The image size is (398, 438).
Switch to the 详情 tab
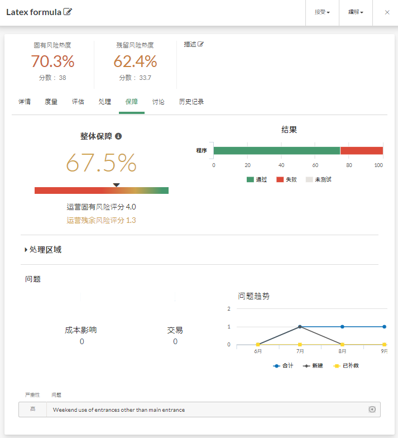[x=25, y=102]
